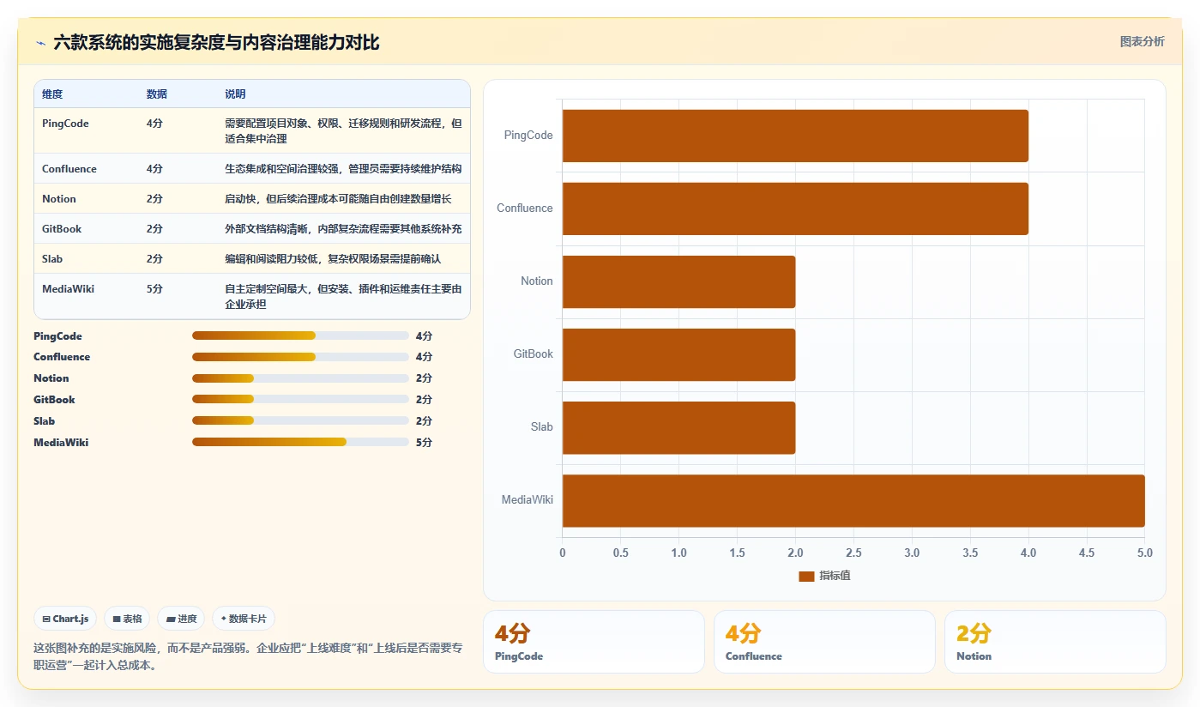Select the 进度 tag chip
This screenshot has height=707, width=1200.
coord(181,619)
